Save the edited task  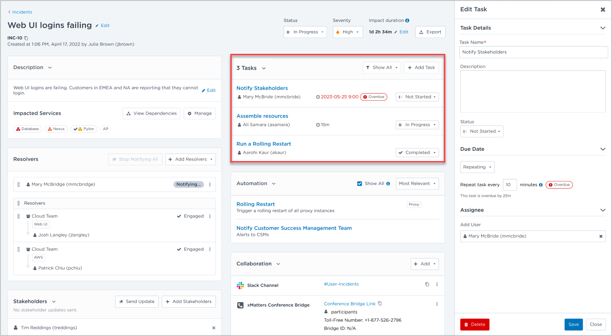[573, 324]
